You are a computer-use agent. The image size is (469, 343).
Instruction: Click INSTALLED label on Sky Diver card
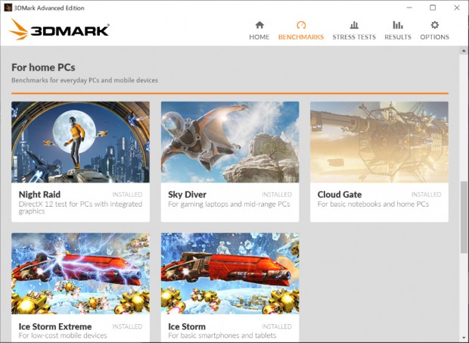pyautogui.click(x=277, y=195)
